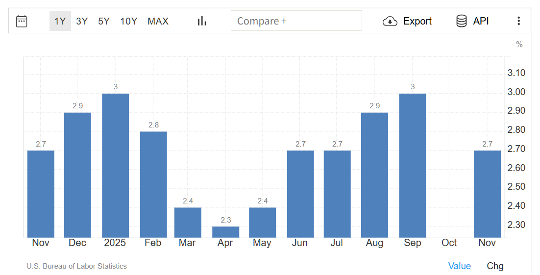Click the API database icon
This screenshot has width=540, height=275.
click(461, 21)
